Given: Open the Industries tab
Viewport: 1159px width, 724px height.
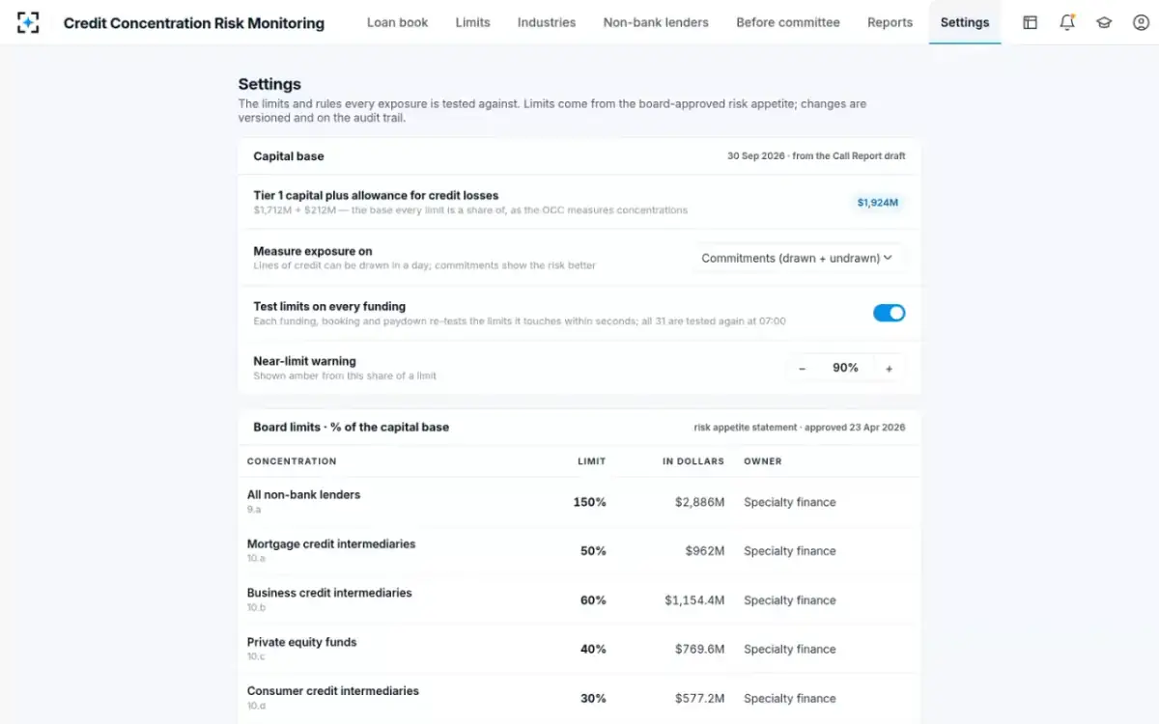Looking at the screenshot, I should click(547, 22).
